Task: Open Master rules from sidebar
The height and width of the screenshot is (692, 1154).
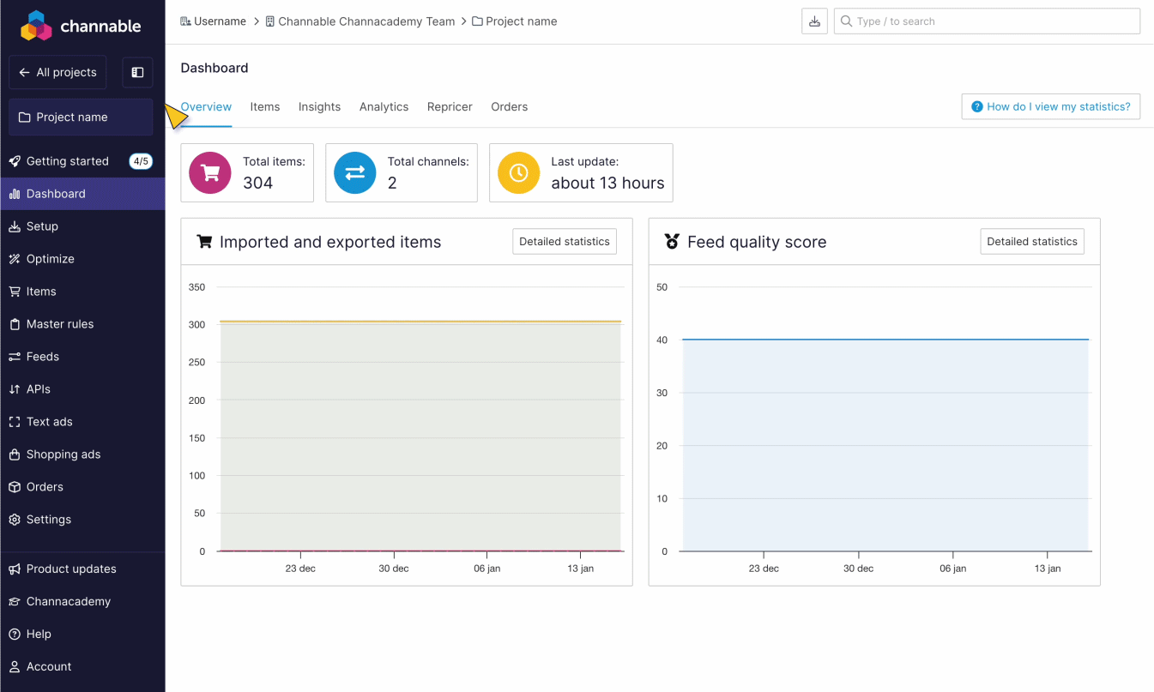Action: click(82, 324)
